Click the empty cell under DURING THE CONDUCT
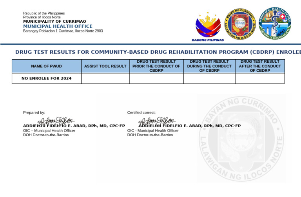The width and height of the screenshot is (301, 197). tap(209, 78)
